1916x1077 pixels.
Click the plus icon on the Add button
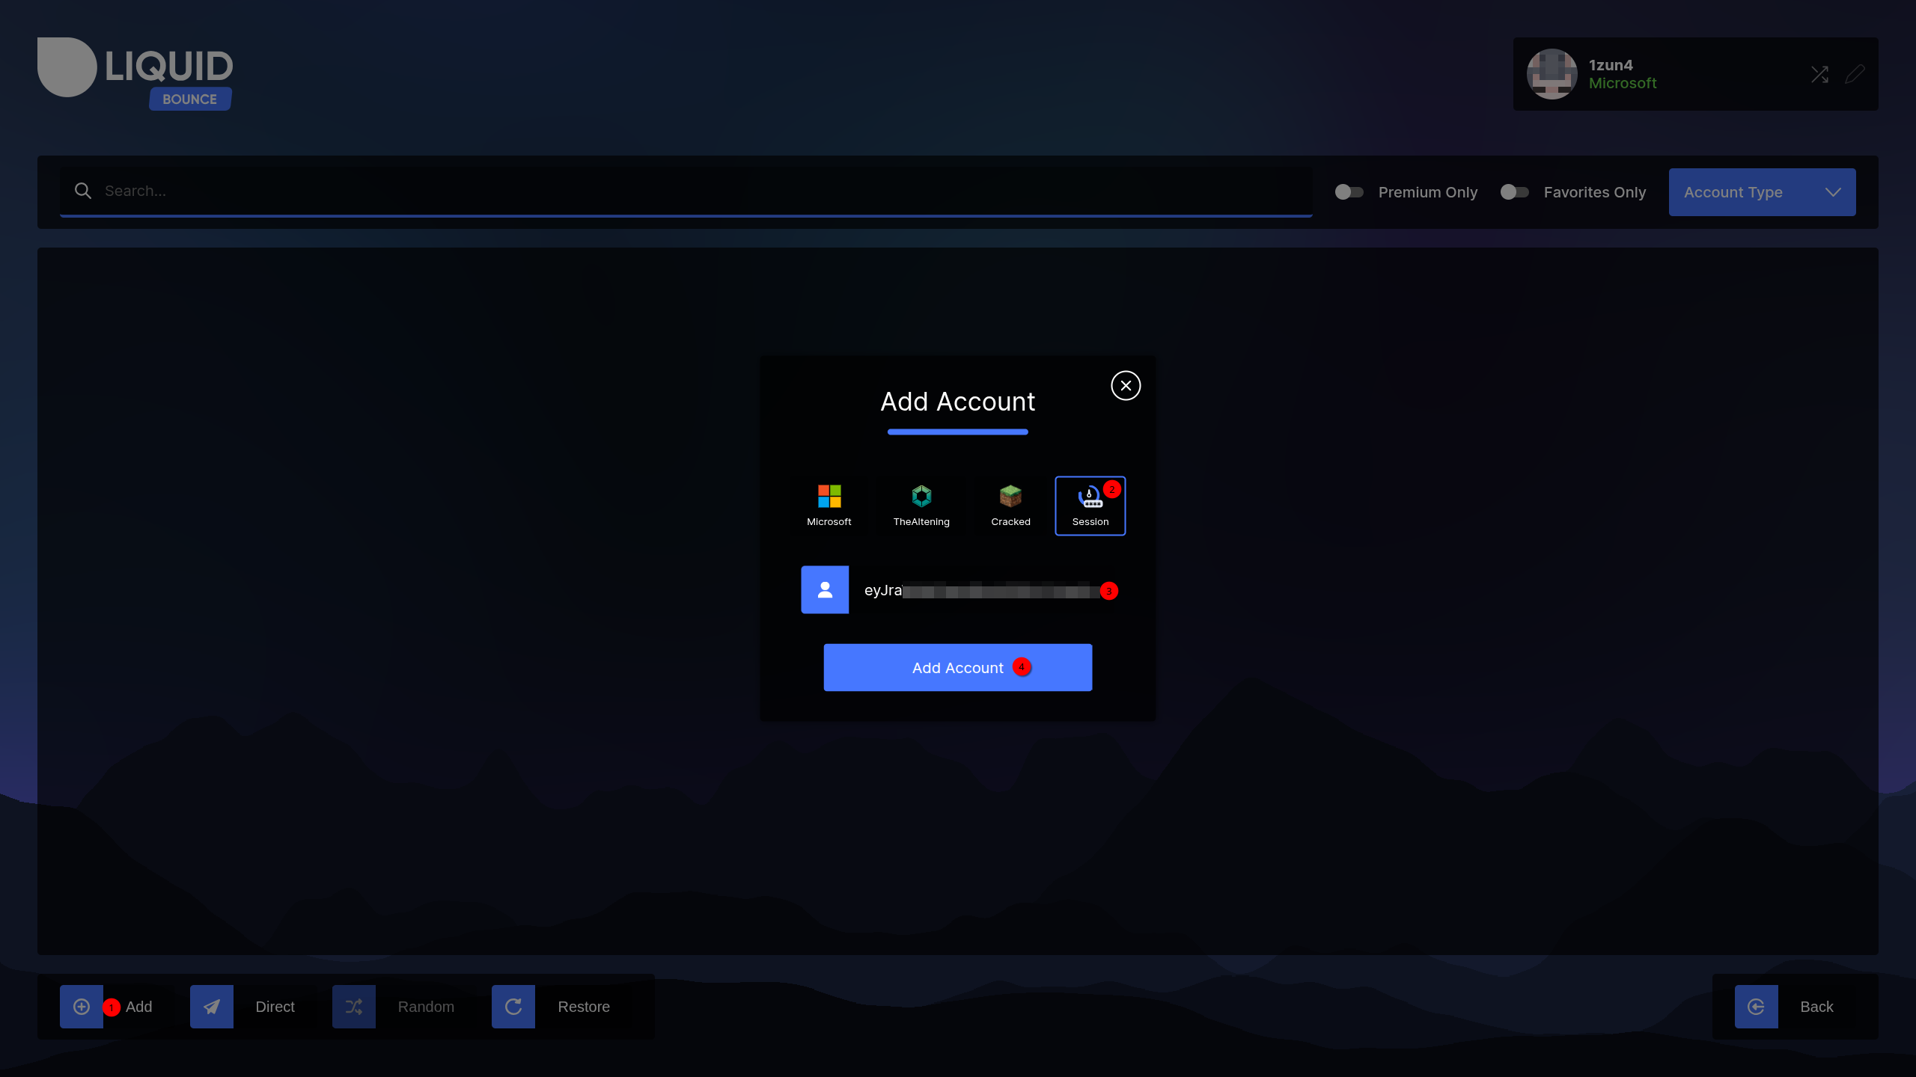(x=81, y=1006)
